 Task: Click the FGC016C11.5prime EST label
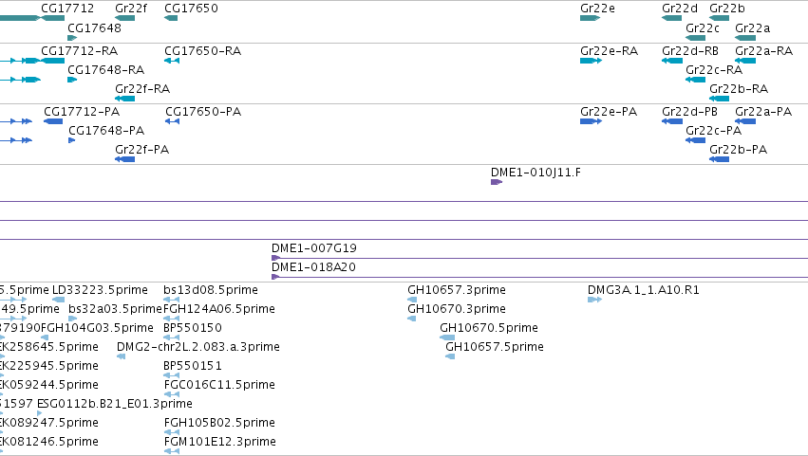[x=219, y=385]
